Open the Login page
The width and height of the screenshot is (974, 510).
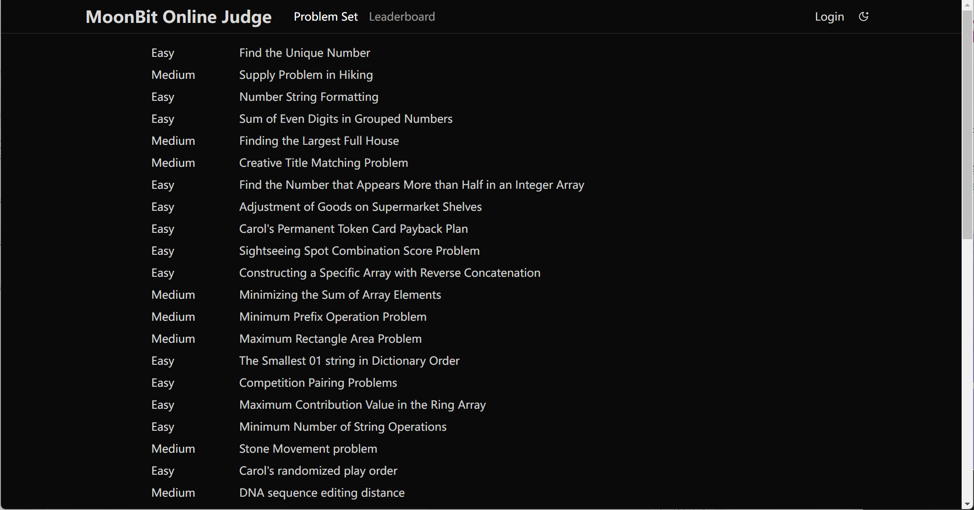click(829, 16)
